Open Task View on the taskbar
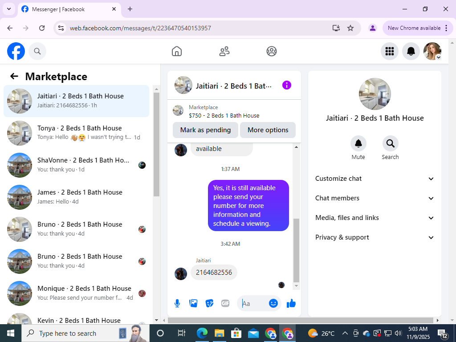Screen dimensions: 456x342 click(182, 333)
